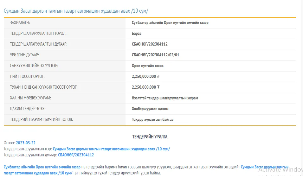This screenshot has width=303, height=176.
Task: Click blue tender number СБАОНӨГ/202304112 below the name
Action: [x=76, y=155]
